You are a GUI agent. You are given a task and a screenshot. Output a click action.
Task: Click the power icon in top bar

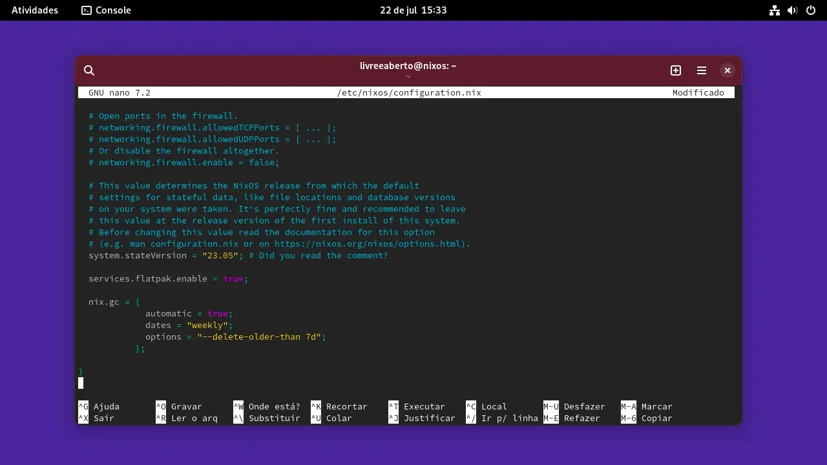[811, 10]
